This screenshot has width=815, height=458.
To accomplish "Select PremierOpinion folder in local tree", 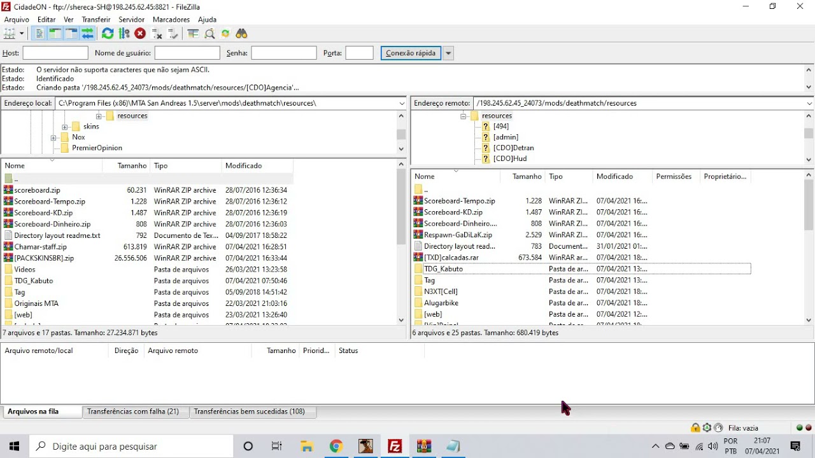I will 97,148.
